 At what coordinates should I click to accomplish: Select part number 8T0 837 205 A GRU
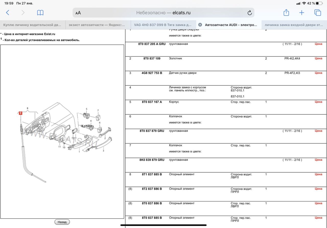click(x=152, y=44)
